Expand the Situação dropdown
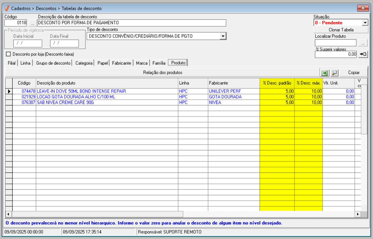Screen dimensions: 373x239 pos(365,23)
